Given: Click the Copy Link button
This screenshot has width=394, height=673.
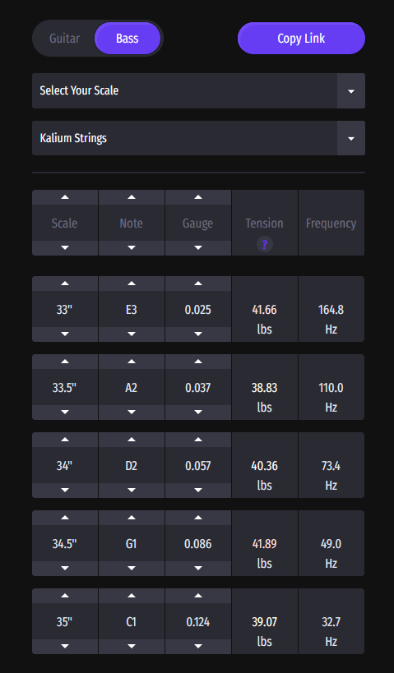Looking at the screenshot, I should (301, 38).
